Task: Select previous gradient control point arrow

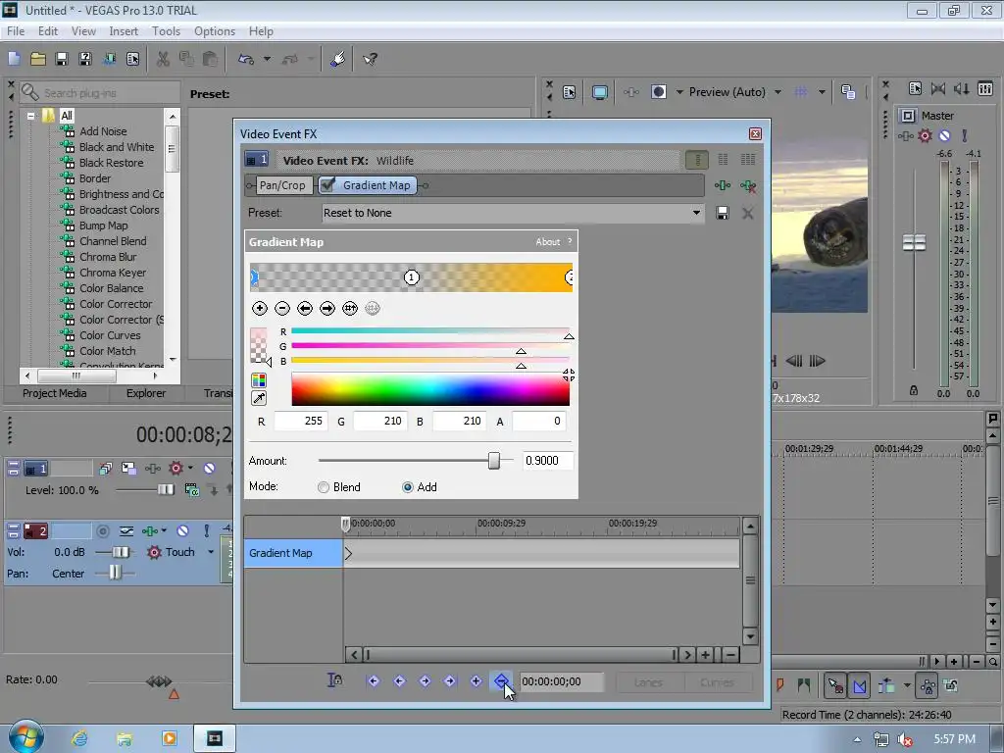Action: 305,309
